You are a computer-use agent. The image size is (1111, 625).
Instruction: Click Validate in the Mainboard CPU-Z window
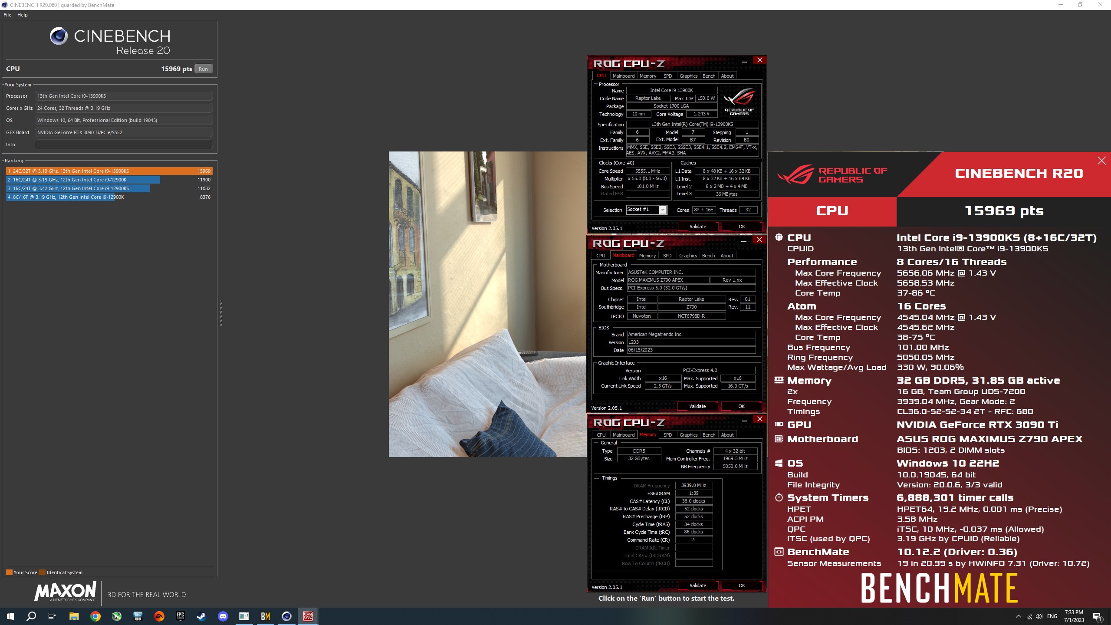click(697, 406)
